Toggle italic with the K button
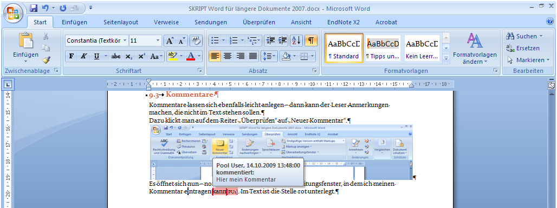 83,56
